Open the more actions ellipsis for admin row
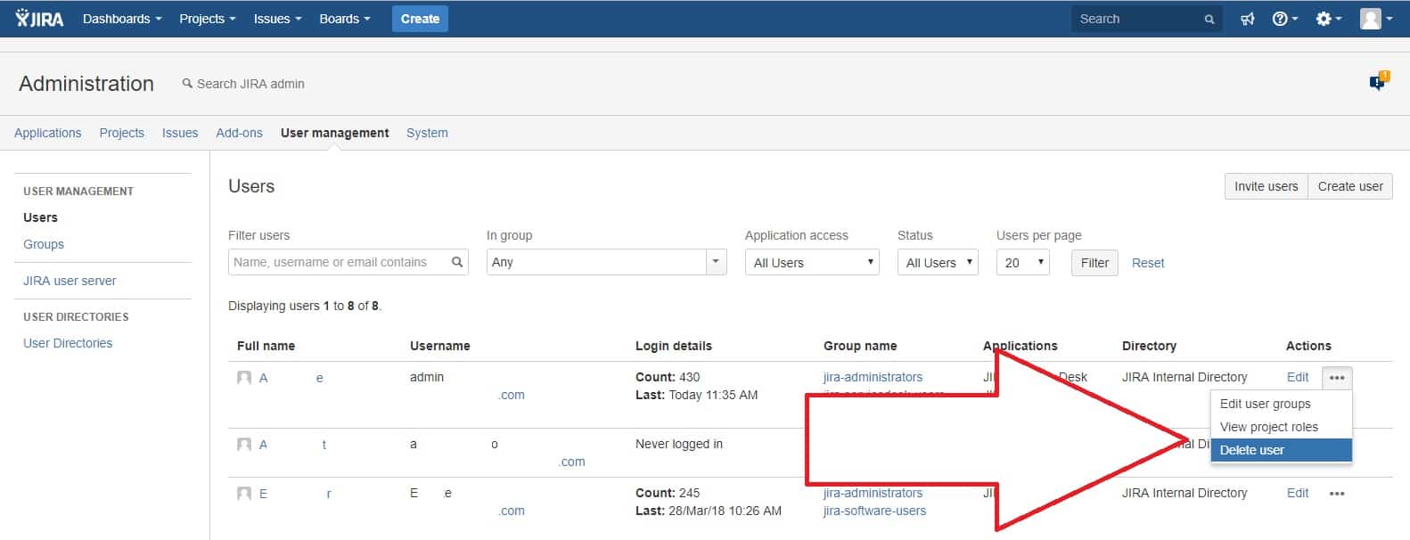This screenshot has width=1410, height=540. pyautogui.click(x=1337, y=378)
